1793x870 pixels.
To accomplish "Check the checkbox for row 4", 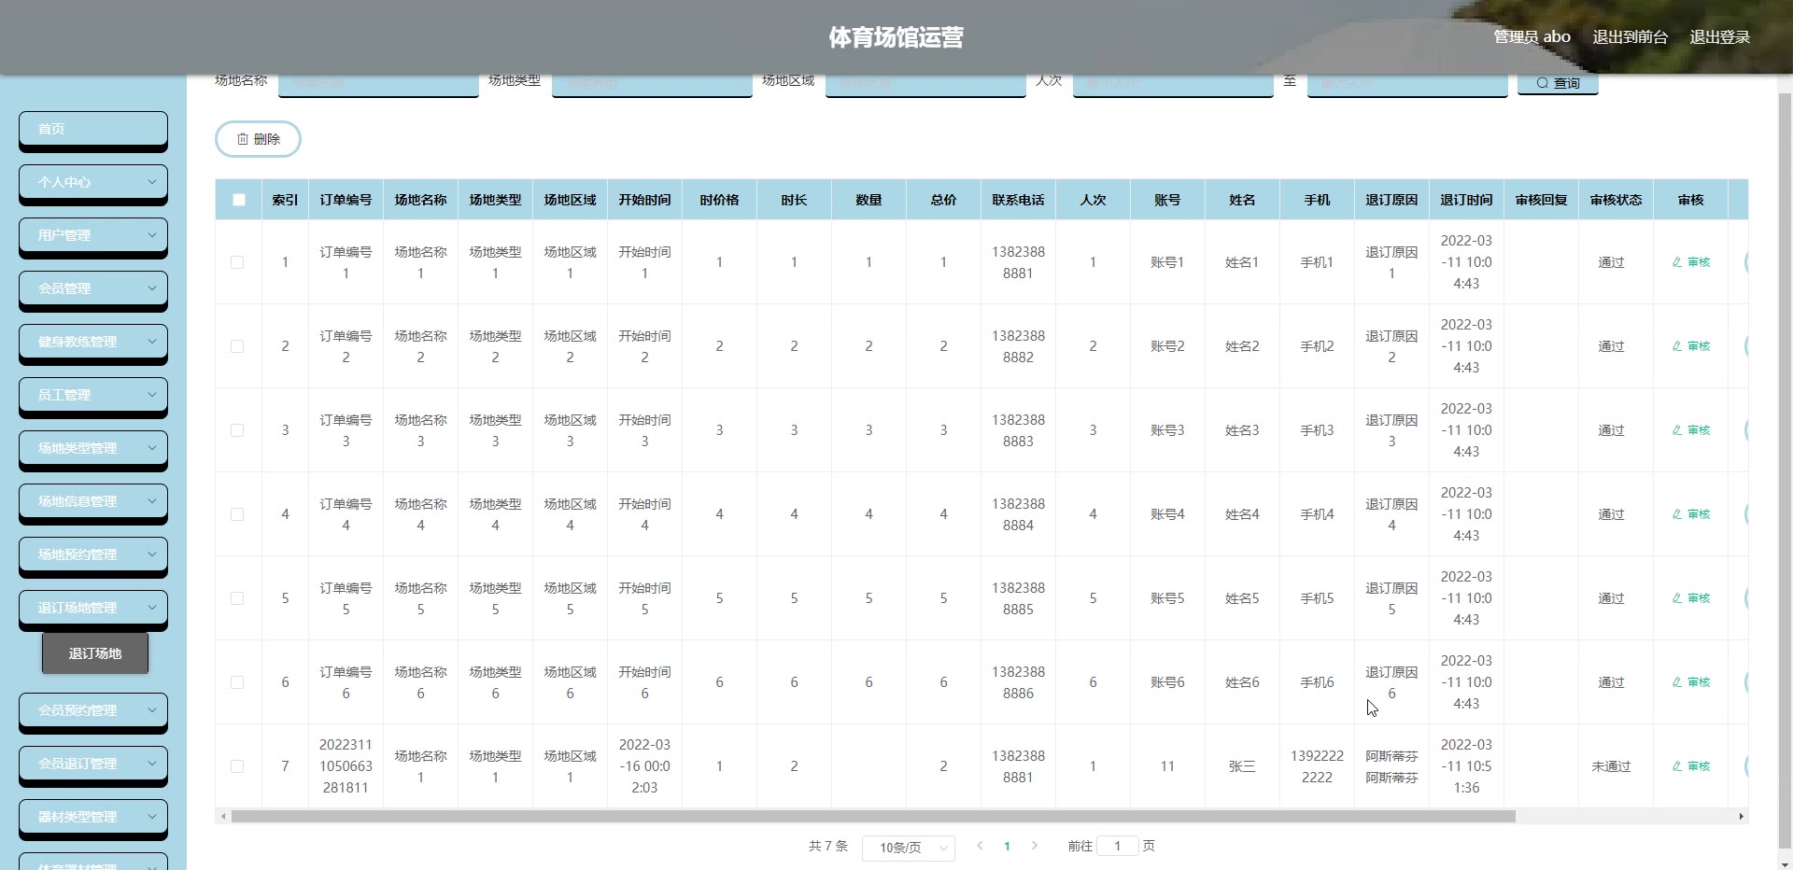I will coord(237,514).
